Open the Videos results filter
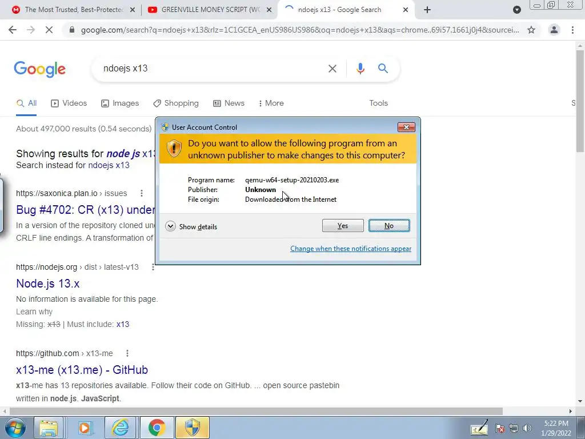 pos(69,103)
